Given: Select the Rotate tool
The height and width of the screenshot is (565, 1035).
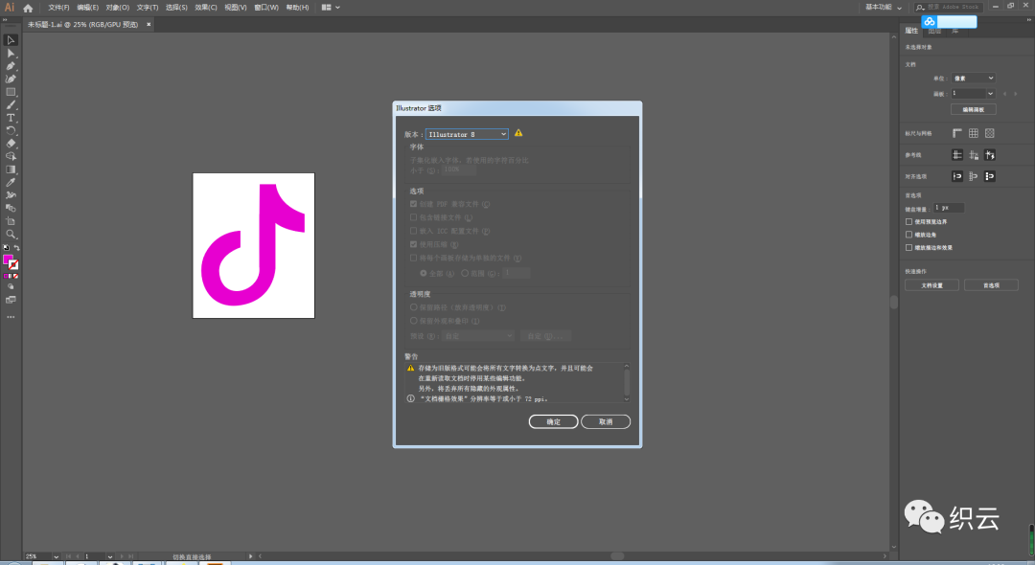Looking at the screenshot, I should 11,130.
